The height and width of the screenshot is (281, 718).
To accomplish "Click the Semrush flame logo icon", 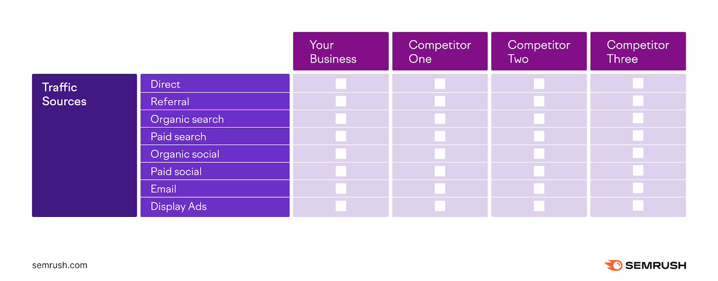I will 613,265.
